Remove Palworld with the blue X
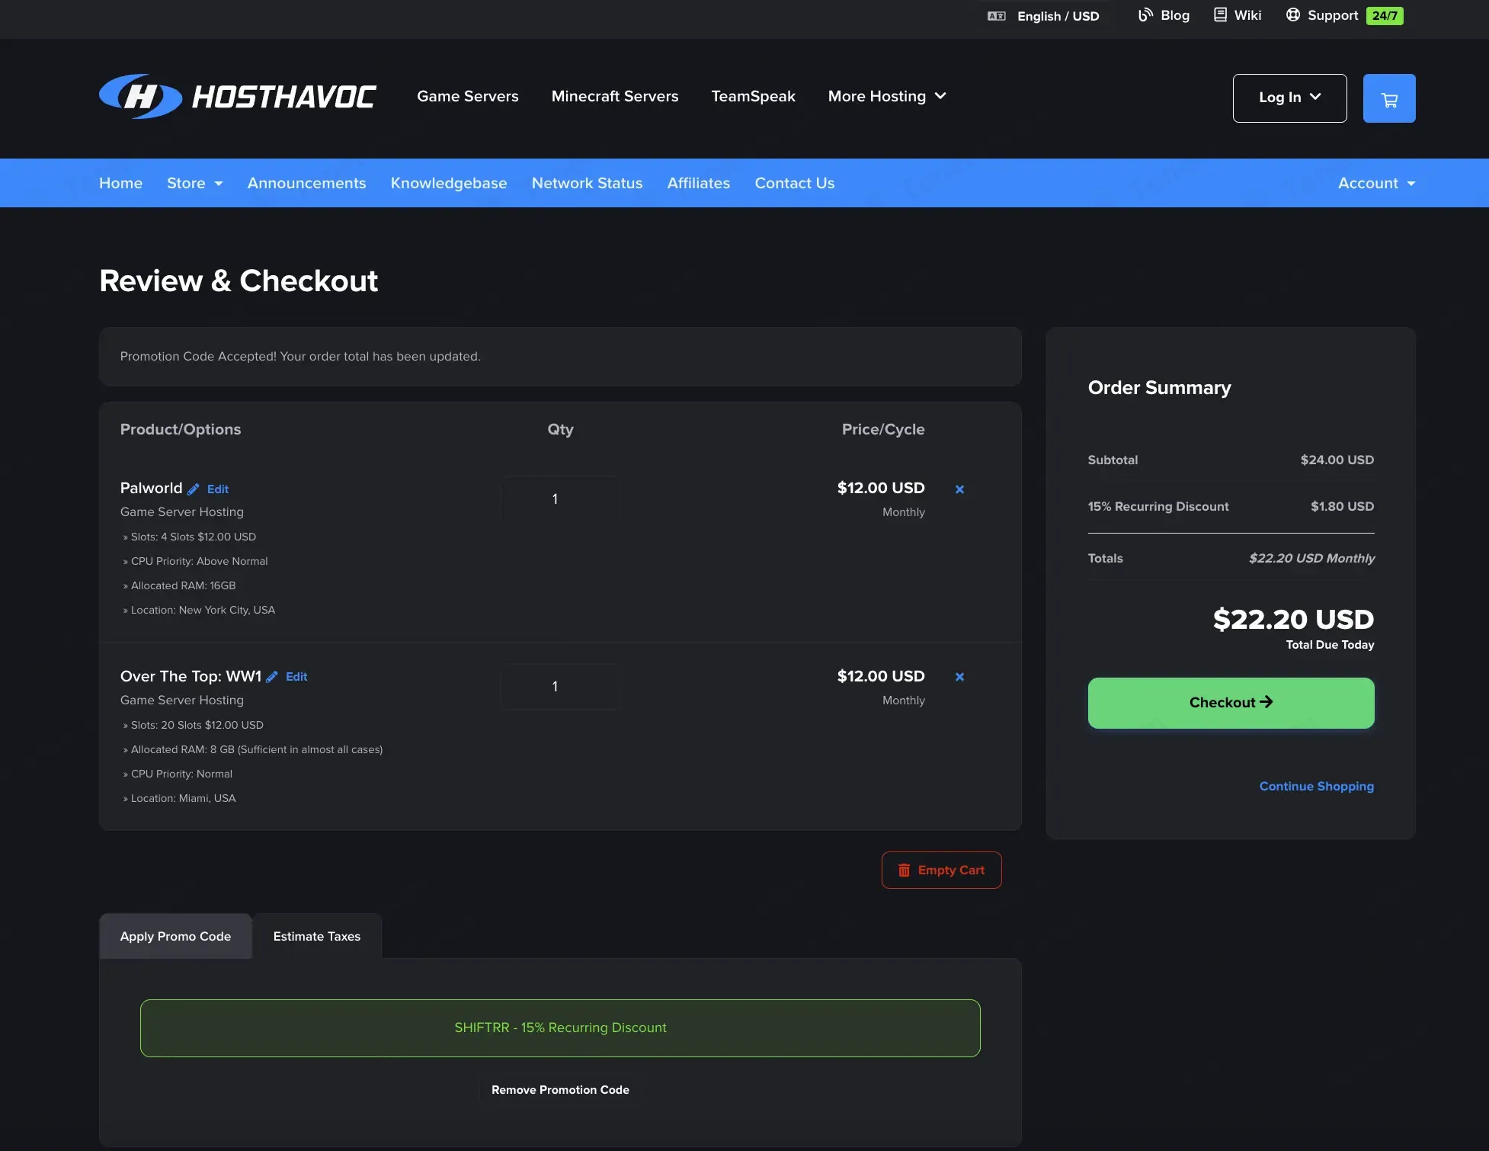Viewport: 1489px width, 1151px height. coord(959,489)
